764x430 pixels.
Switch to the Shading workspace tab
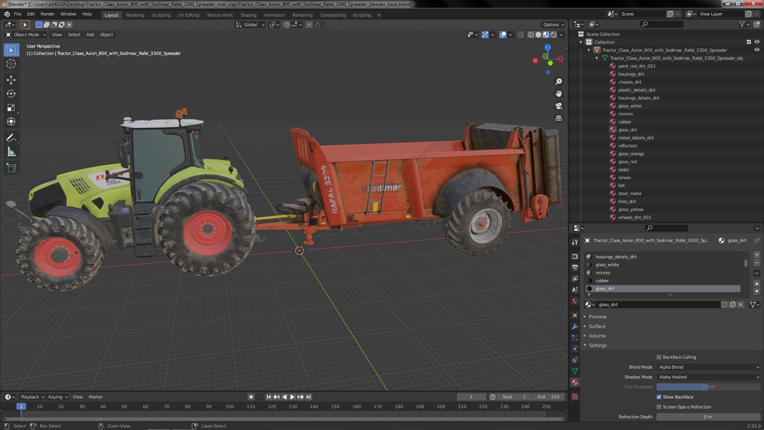[x=248, y=15]
